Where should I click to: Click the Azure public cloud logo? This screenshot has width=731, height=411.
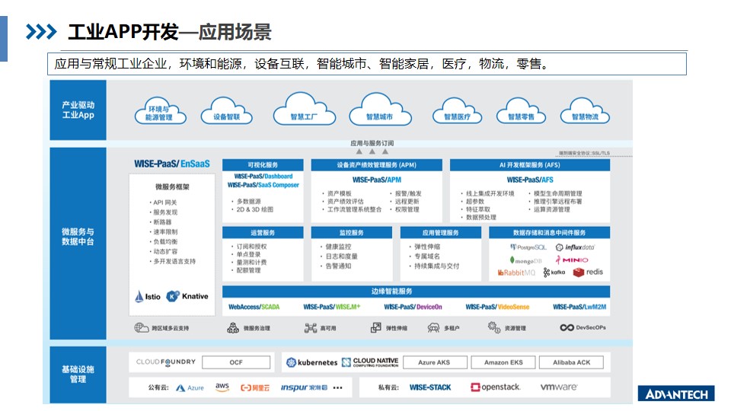click(190, 387)
